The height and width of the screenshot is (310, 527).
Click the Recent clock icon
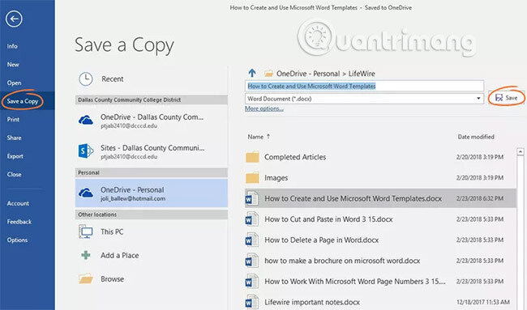click(x=86, y=79)
